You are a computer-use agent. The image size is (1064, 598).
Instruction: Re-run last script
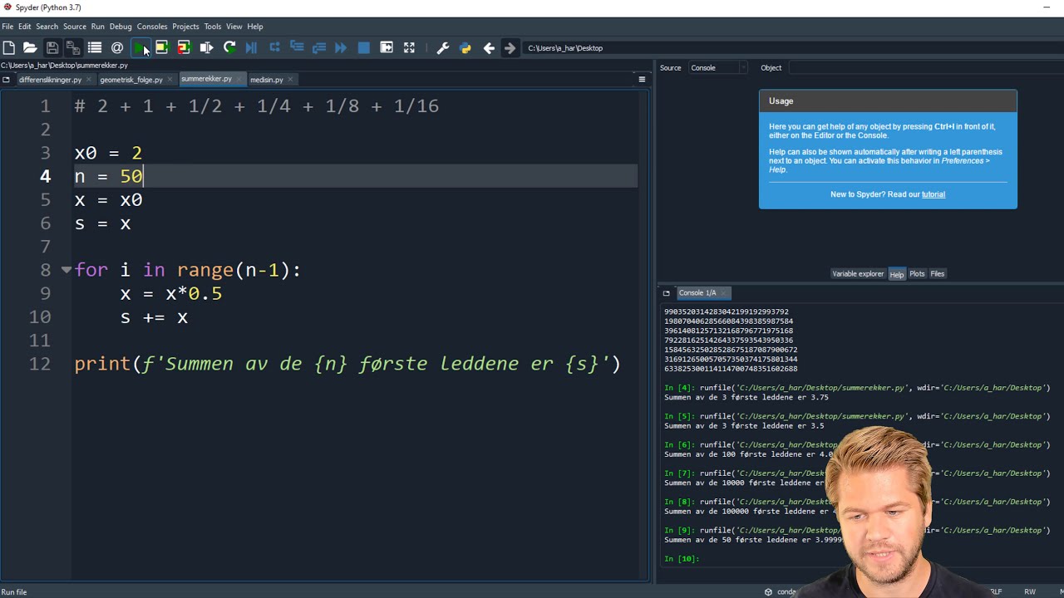pyautogui.click(x=229, y=48)
